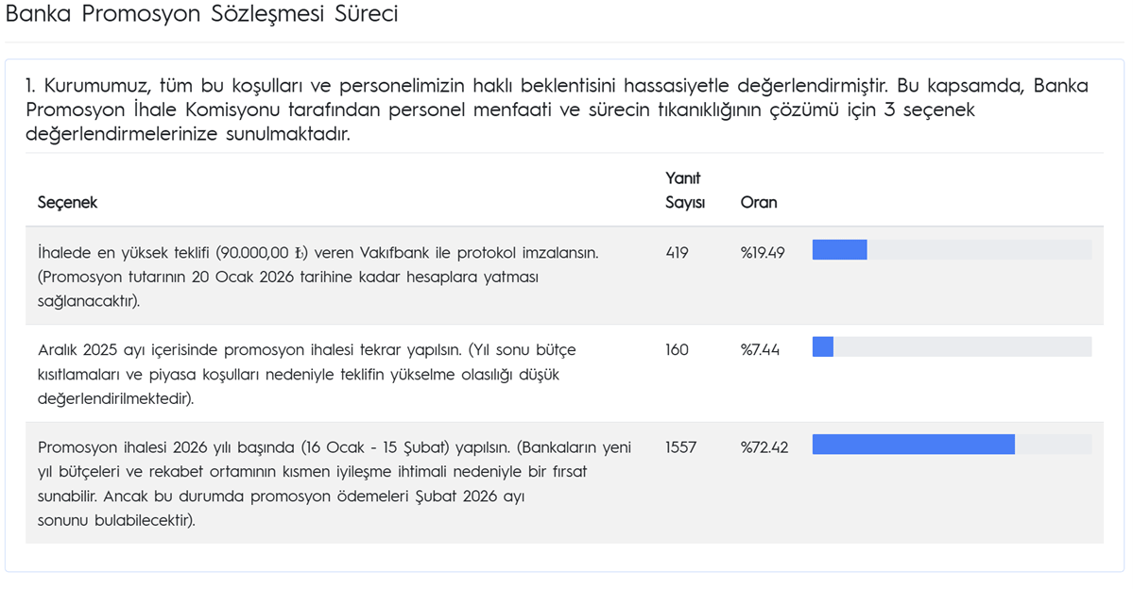This screenshot has width=1133, height=589.
Task: Click the 'Banka Promosyon Sözleşmesi Süreci' page title
Action: (x=201, y=16)
